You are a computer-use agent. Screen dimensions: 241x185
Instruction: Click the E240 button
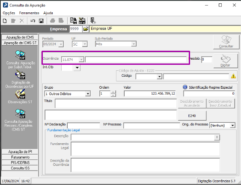pos(192,116)
